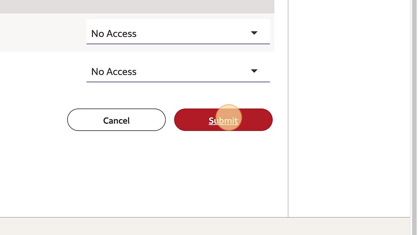Click the lower dropdown's triangle arrow
The height and width of the screenshot is (235, 418).
pyautogui.click(x=254, y=71)
